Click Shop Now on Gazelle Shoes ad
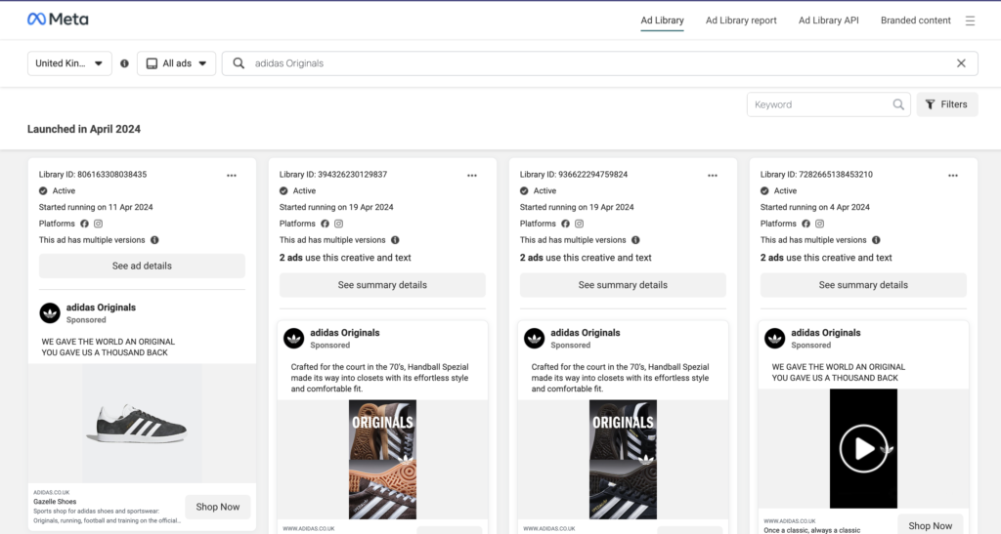 coord(218,507)
